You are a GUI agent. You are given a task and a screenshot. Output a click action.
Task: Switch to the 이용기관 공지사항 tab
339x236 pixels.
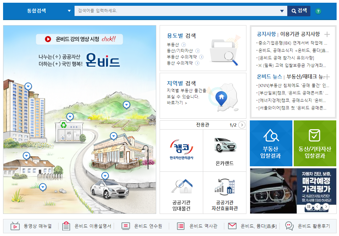(x=300, y=34)
